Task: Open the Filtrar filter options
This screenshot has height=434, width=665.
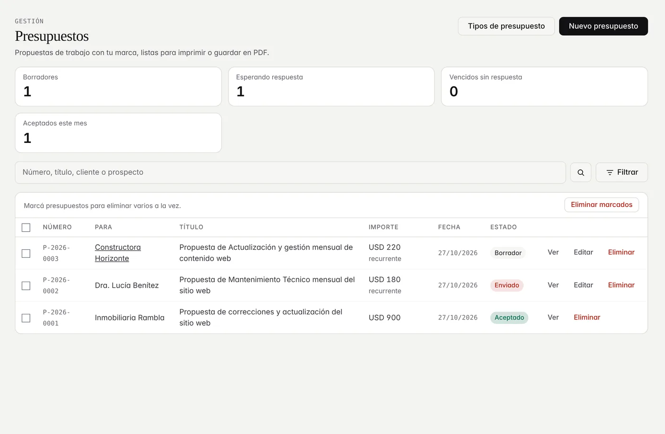Action: click(x=622, y=172)
